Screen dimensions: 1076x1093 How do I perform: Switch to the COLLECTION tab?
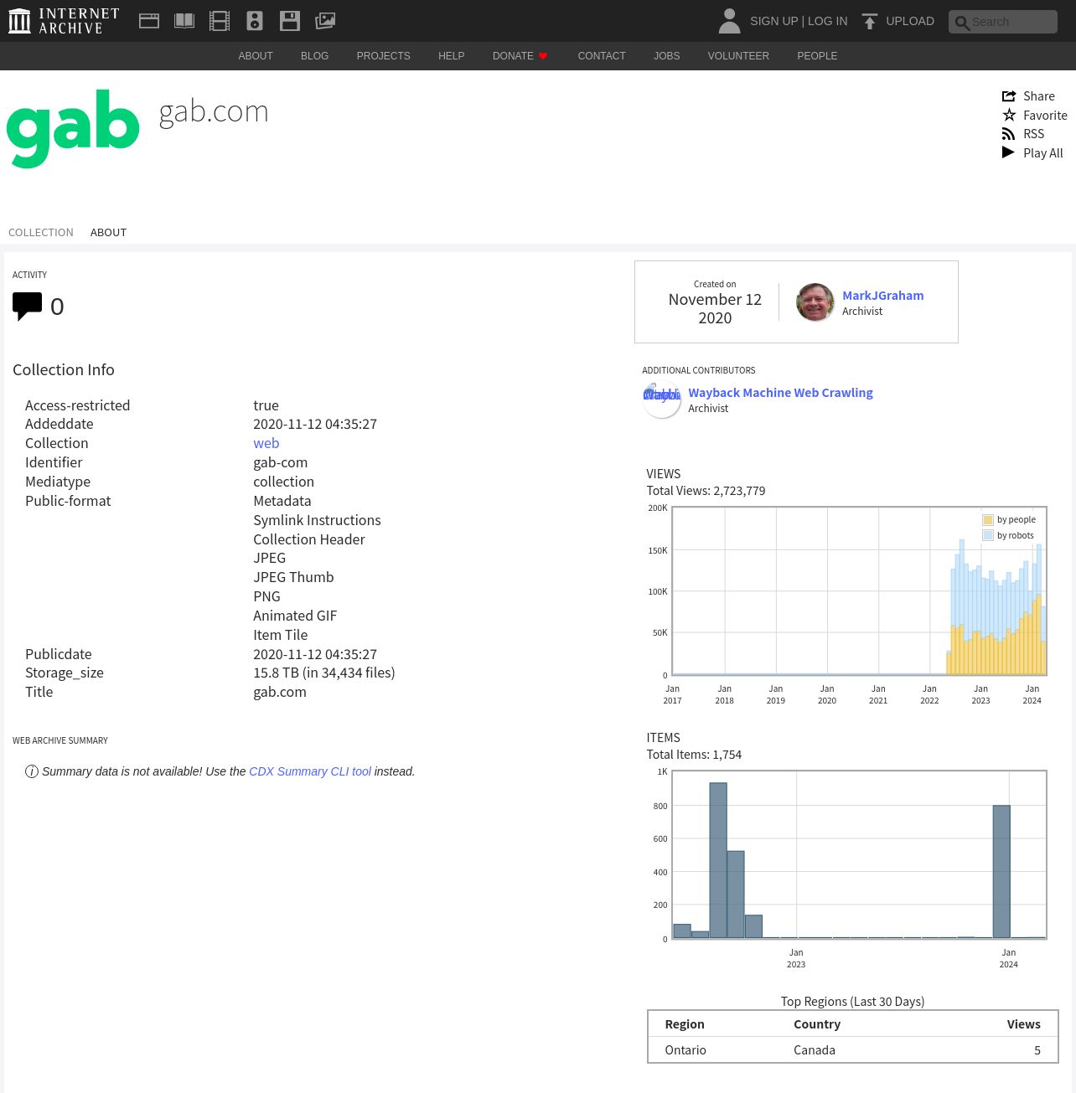point(41,232)
